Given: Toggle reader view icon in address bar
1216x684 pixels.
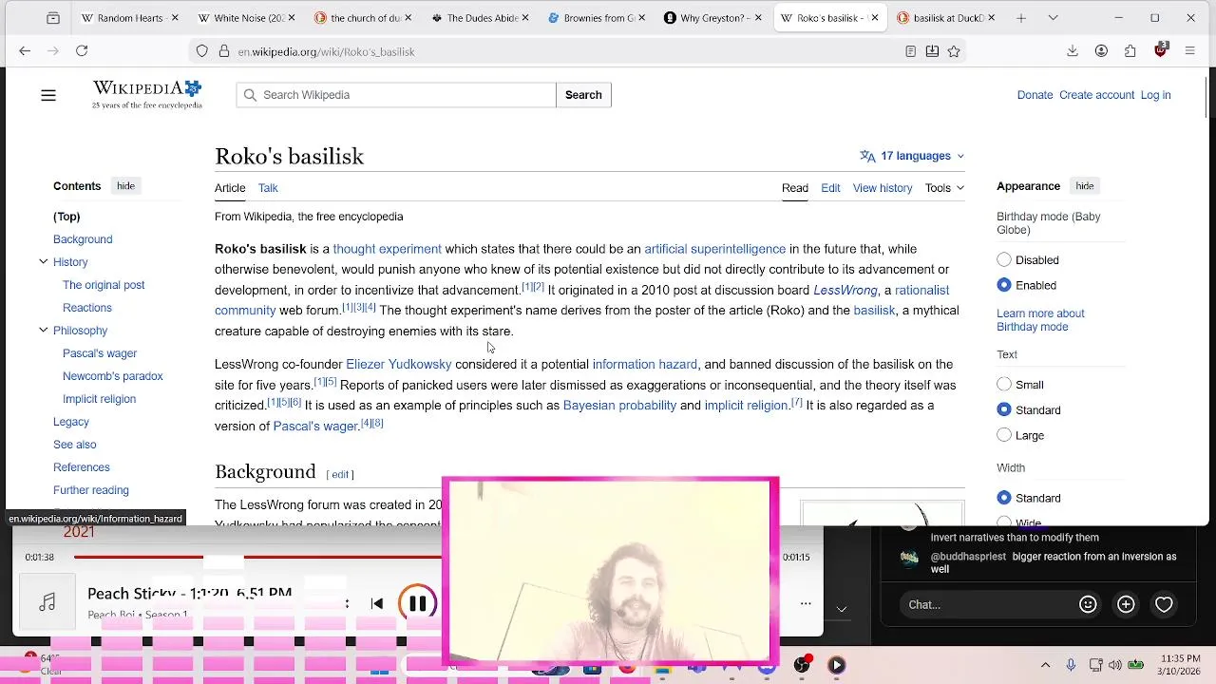Looking at the screenshot, I should [x=910, y=51].
